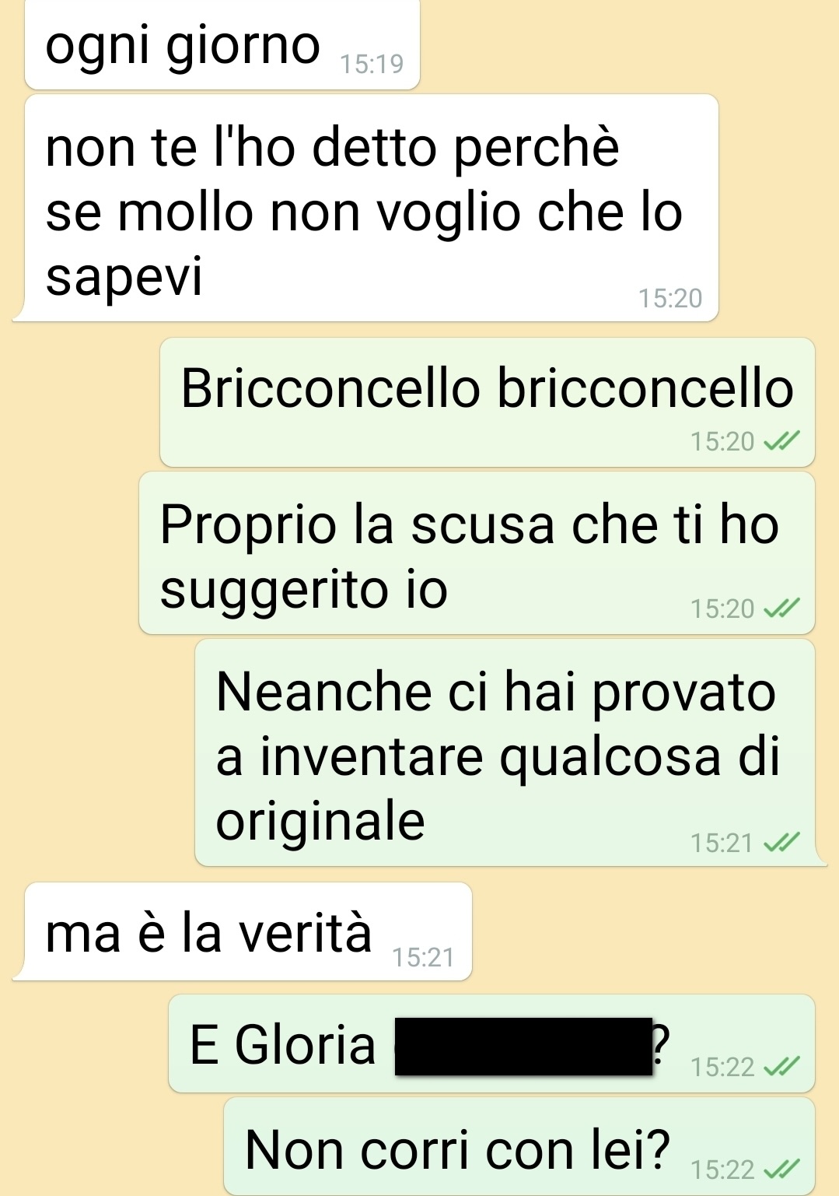Select 'Proprio la scusa che ti ho' message
839x1196 pixels.
point(477,553)
